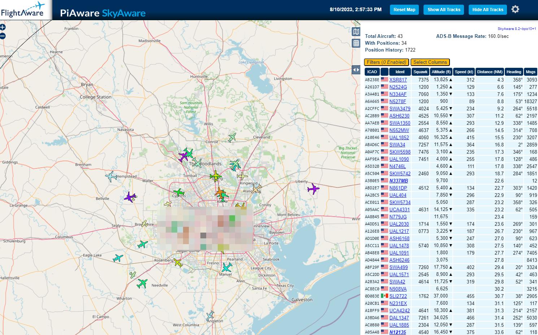
Task: Sort table by Ident column
Action: (400, 72)
